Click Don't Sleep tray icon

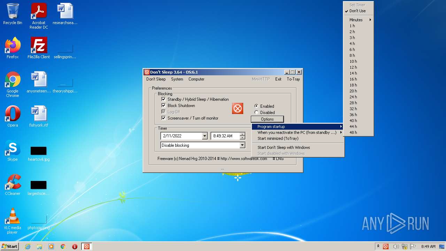[x=386, y=246]
